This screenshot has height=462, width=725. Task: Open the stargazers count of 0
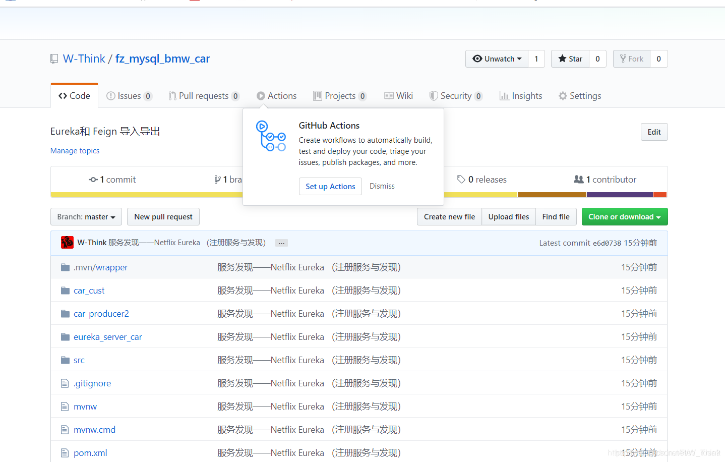(x=598, y=59)
